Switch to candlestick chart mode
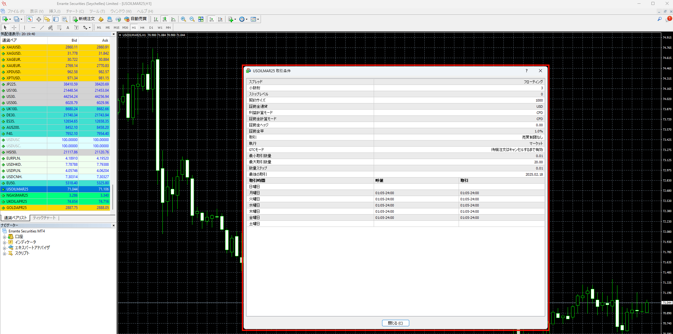 (x=165, y=19)
